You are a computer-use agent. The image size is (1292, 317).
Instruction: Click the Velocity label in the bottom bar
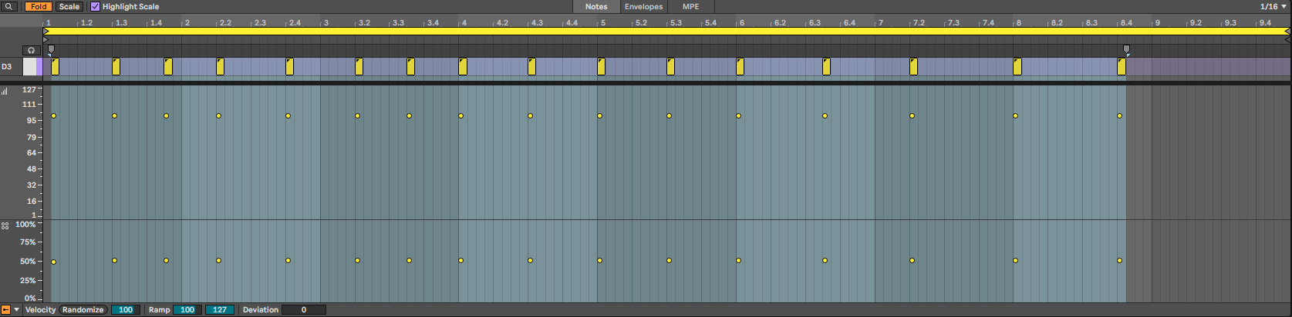tap(41, 309)
